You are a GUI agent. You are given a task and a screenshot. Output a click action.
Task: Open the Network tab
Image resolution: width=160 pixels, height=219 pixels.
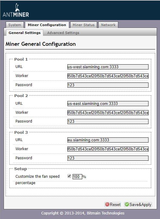(x=108, y=25)
